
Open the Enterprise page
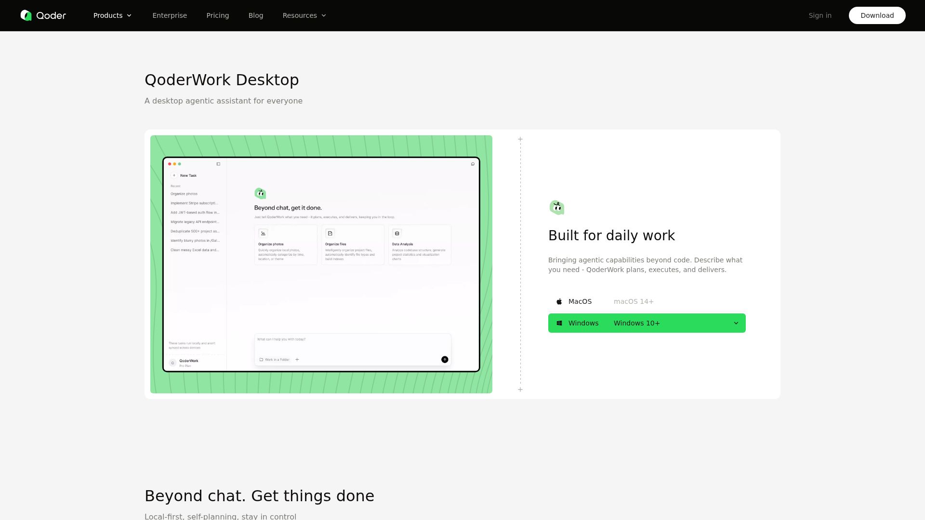170,15
